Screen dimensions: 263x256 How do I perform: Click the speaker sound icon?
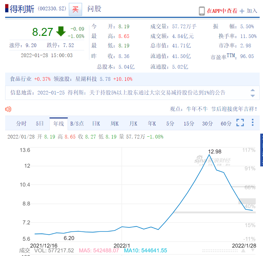[8, 109]
